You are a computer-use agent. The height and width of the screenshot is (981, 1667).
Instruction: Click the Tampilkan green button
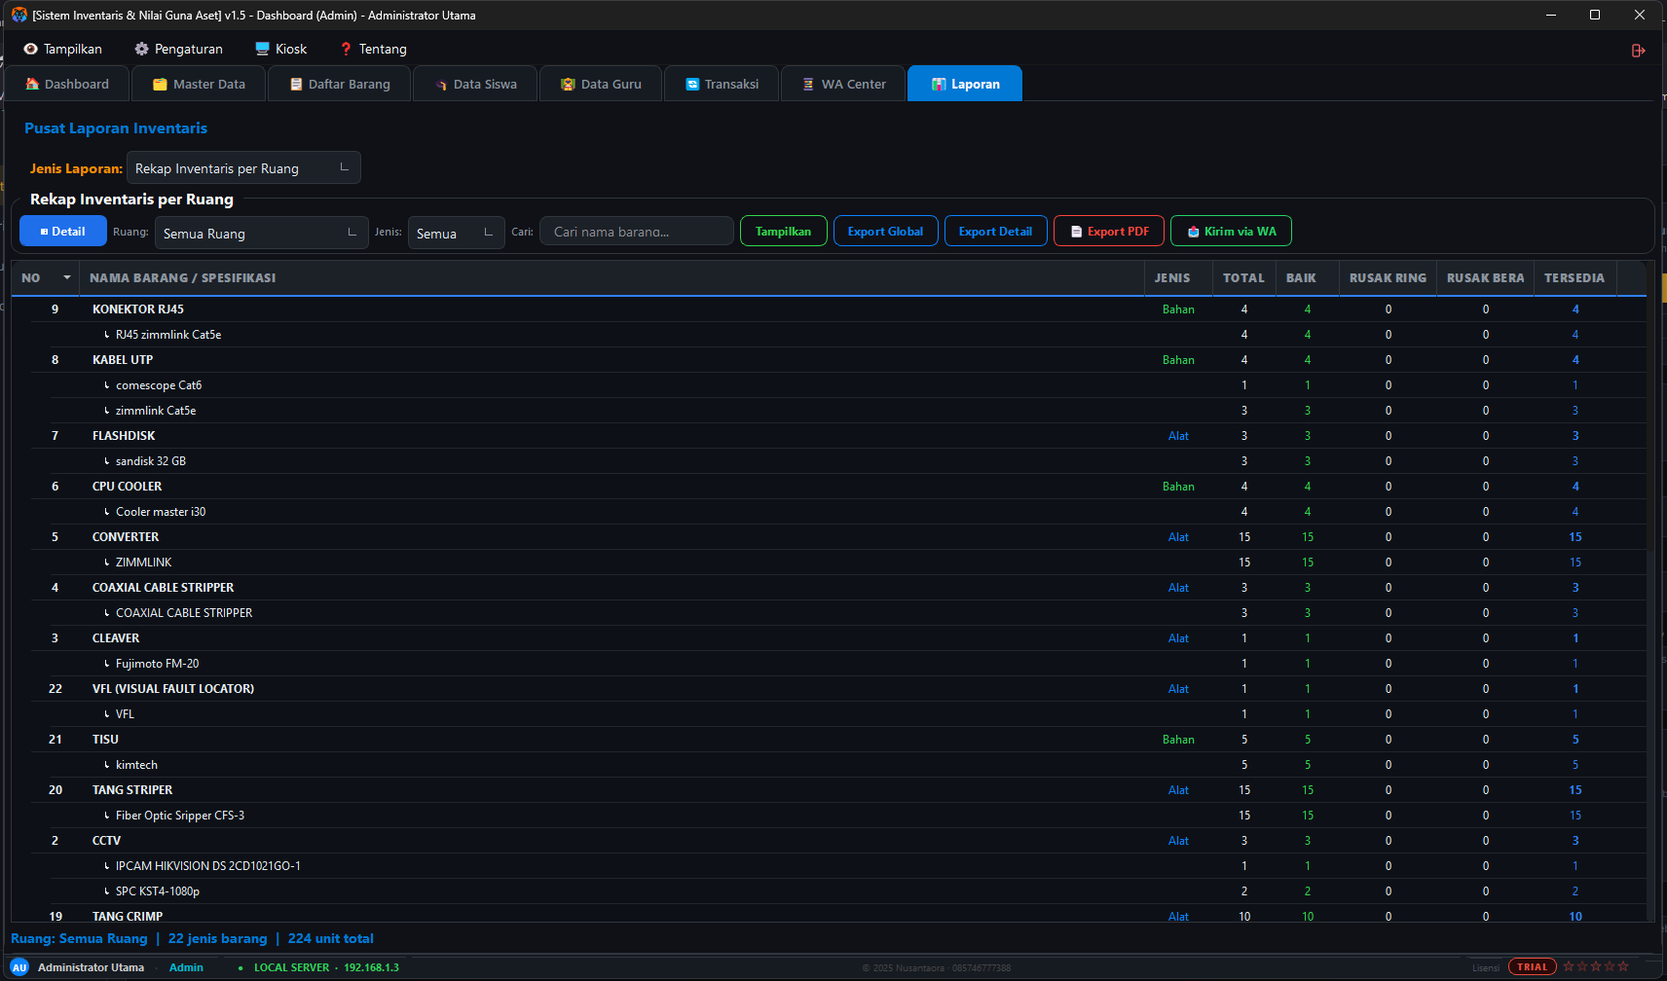(x=784, y=232)
